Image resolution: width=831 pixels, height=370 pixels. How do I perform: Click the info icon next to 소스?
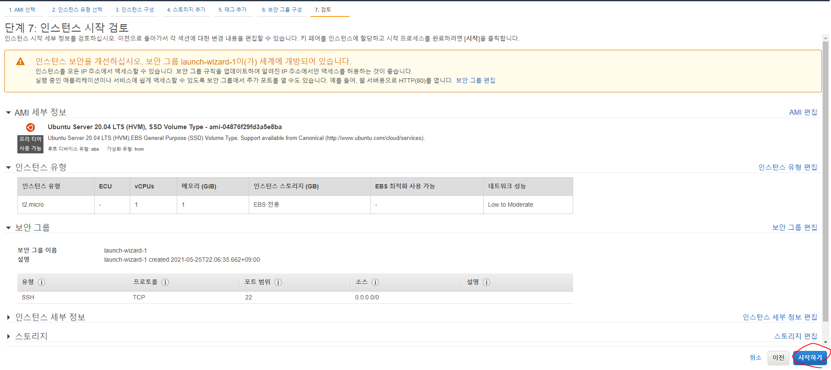pyautogui.click(x=376, y=282)
